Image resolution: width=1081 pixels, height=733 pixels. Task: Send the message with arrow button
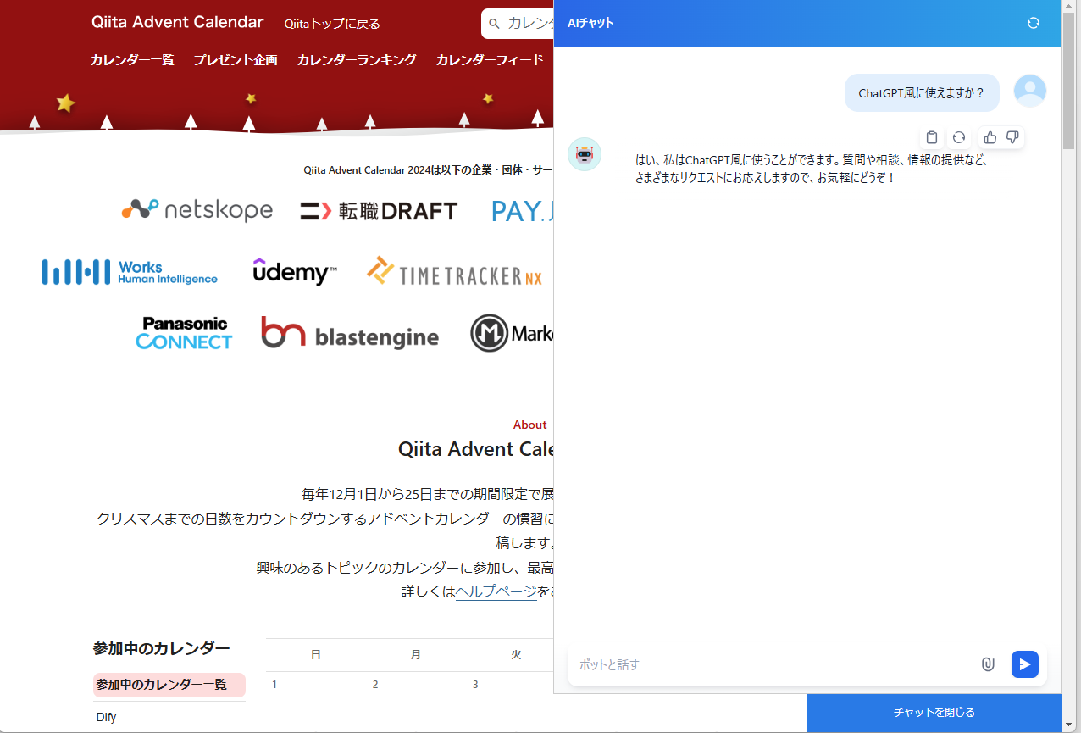click(1025, 664)
